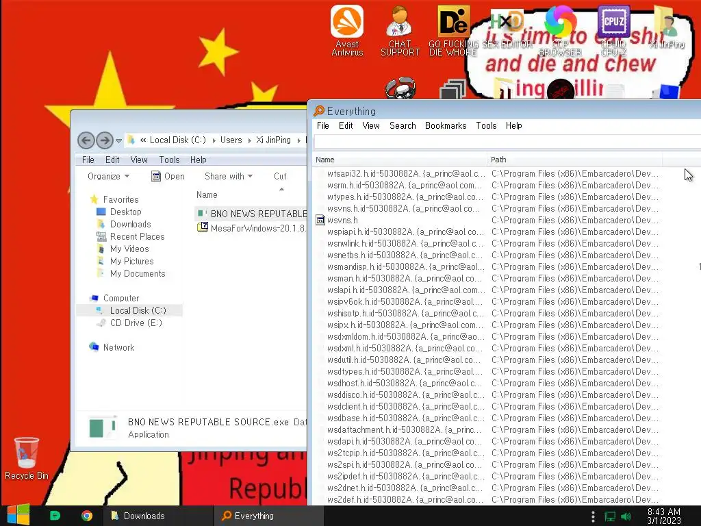Click the MesaForWindows archive icon
Viewport: 701px width, 526px height.
click(x=203, y=227)
